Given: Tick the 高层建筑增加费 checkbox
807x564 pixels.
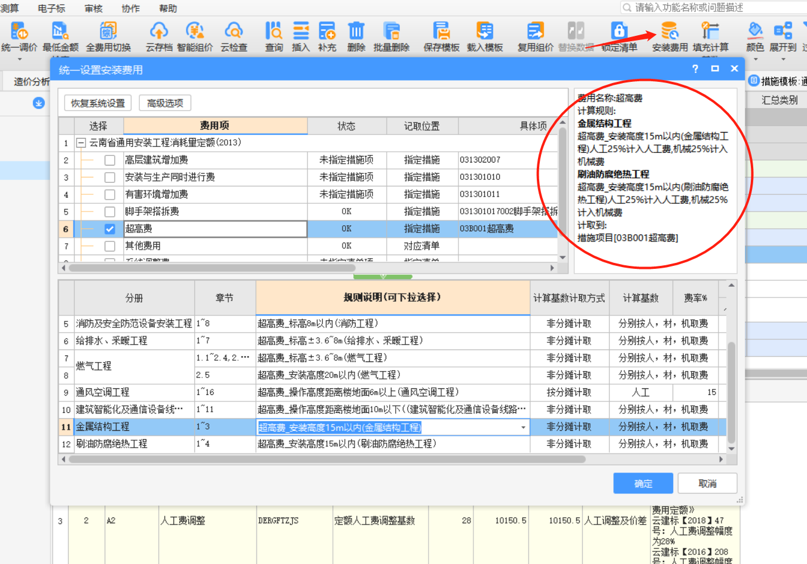Looking at the screenshot, I should [x=109, y=160].
